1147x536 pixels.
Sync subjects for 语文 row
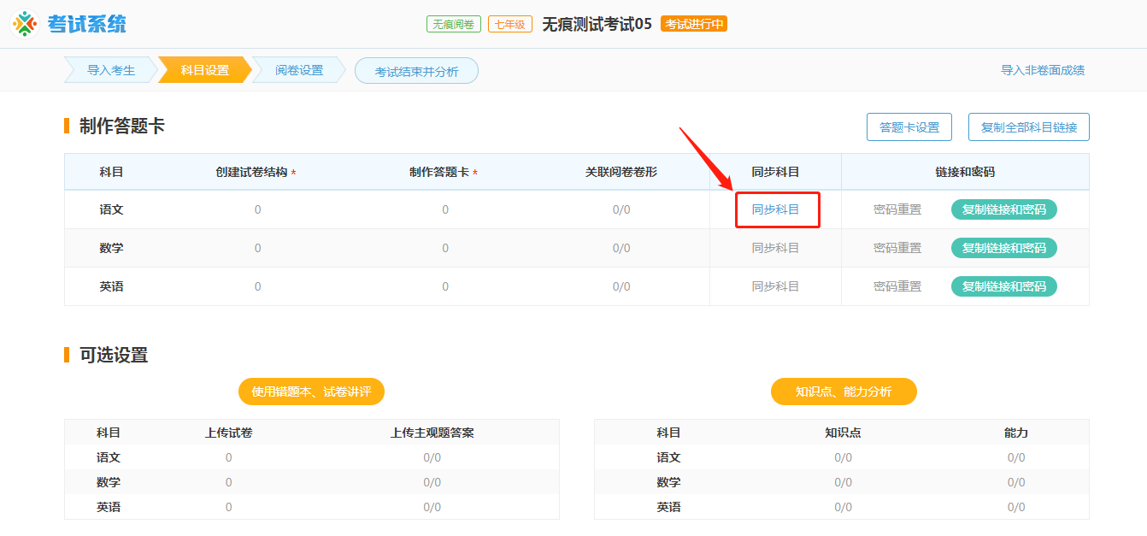(x=776, y=209)
